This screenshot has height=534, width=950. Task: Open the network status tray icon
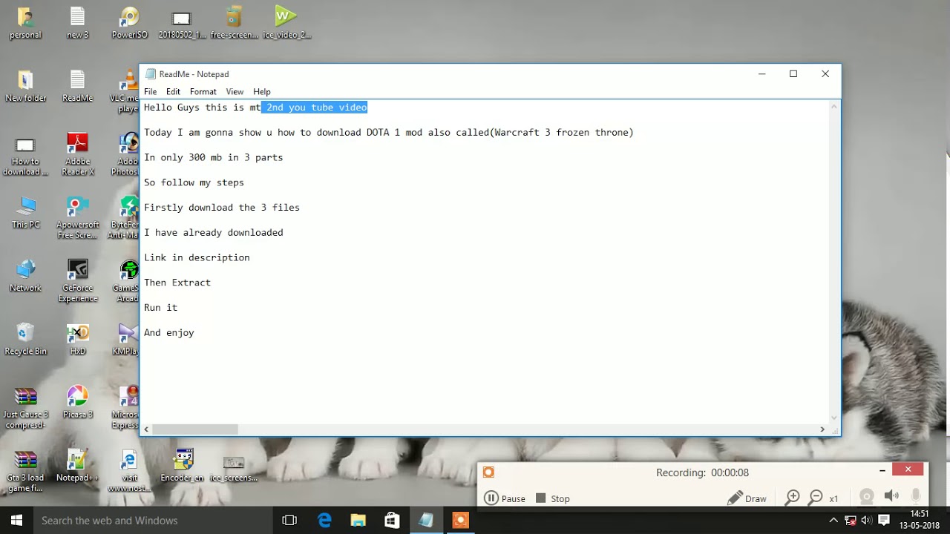851,520
